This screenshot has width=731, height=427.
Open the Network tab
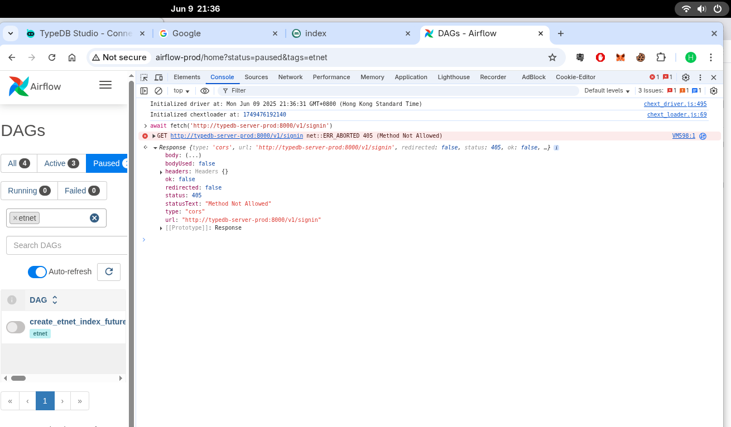(290, 77)
